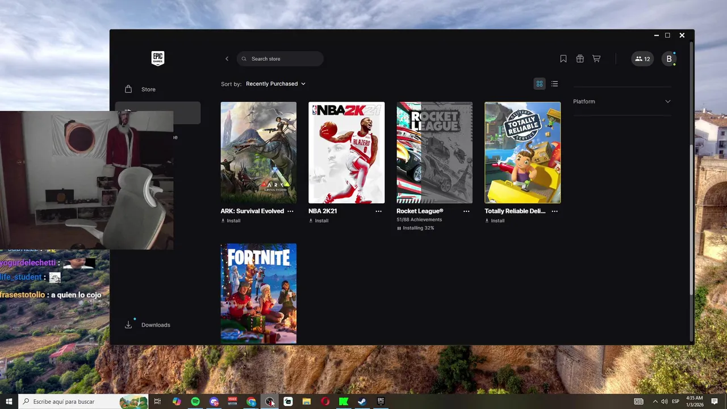Viewport: 727px width, 409px height.
Task: Open ARK: Survival Evolved cover art
Action: (x=258, y=153)
